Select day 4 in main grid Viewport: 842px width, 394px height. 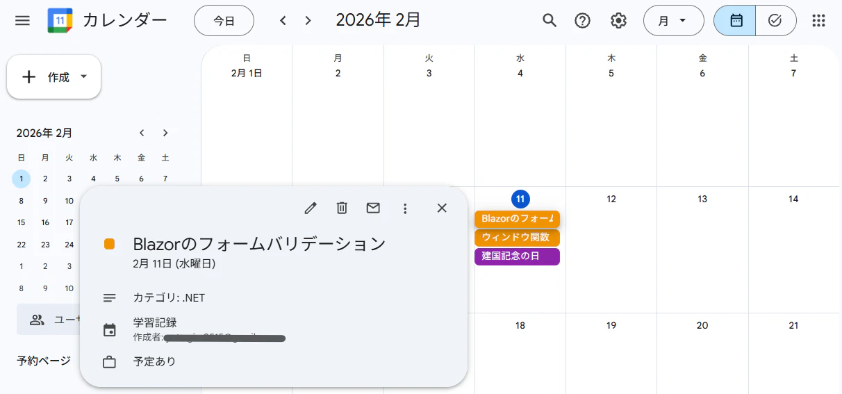(520, 73)
